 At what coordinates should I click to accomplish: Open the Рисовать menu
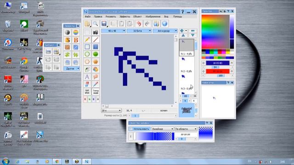click(x=111, y=16)
